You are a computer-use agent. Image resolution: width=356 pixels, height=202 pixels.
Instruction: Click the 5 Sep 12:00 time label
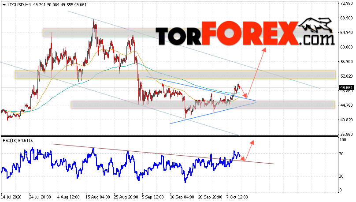pos(152,197)
